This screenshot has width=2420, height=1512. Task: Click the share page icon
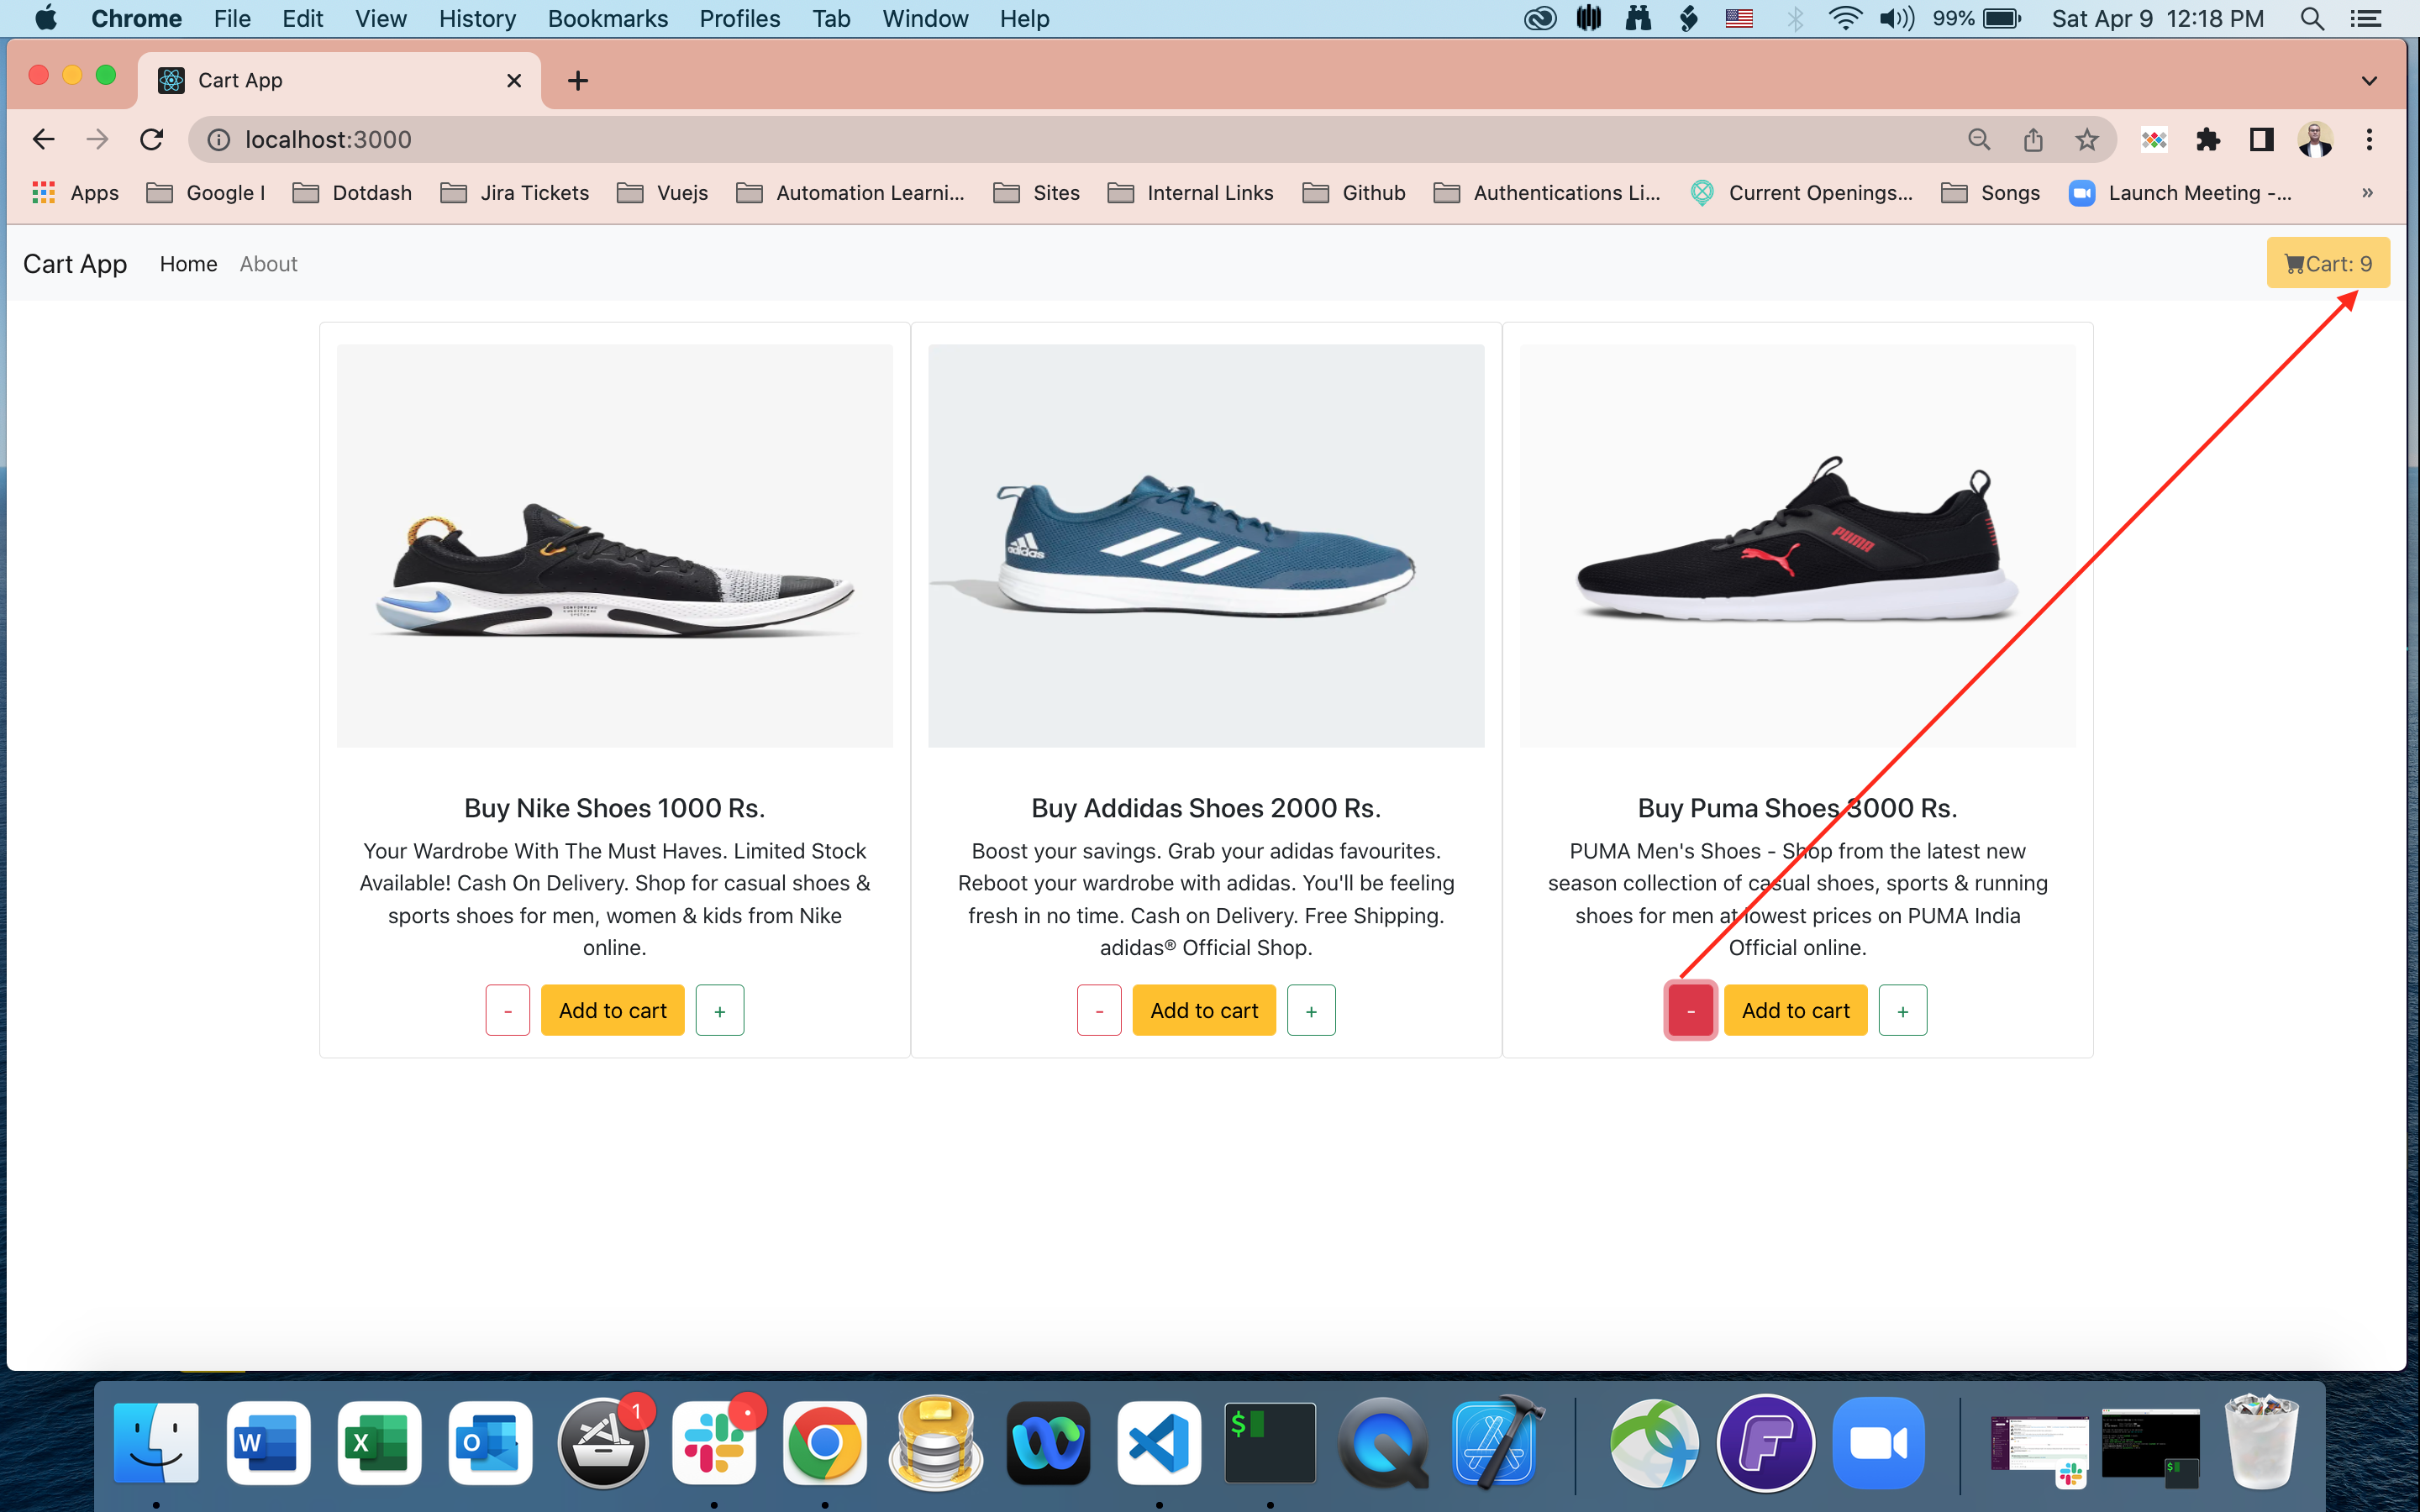[2032, 140]
